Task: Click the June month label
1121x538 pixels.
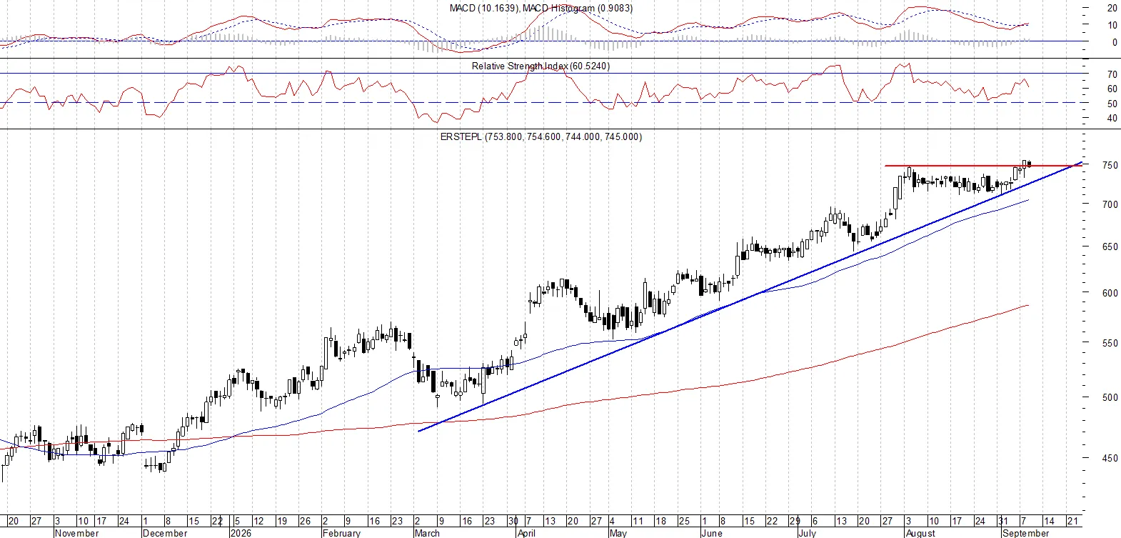Action: [x=712, y=533]
